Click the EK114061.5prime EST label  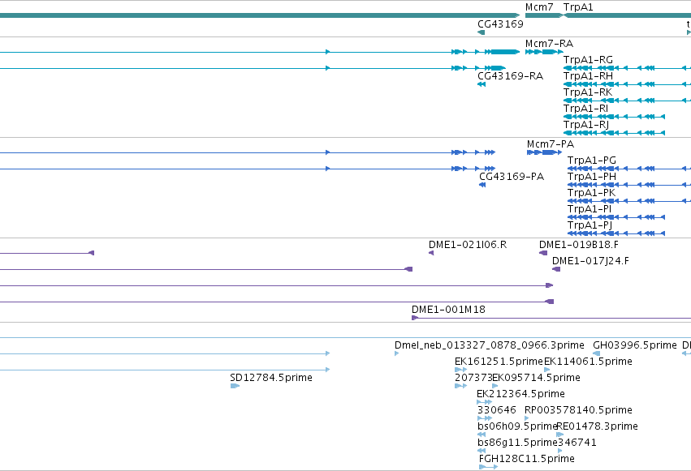[x=589, y=362]
